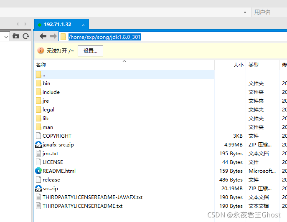Click the back arrow navigation icon
Image resolution: width=287 pixels, height=222 pixels.
(43, 36)
